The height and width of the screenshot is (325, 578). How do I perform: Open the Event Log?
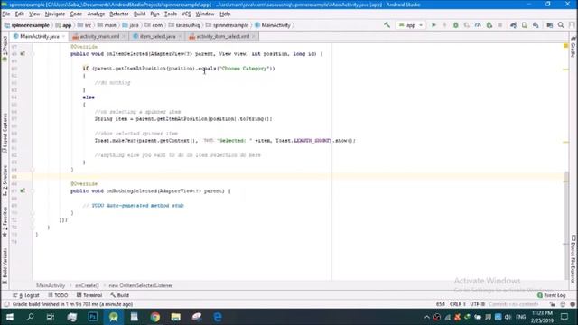click(552, 295)
